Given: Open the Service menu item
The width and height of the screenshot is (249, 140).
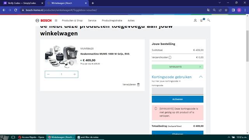Looking at the screenshot, I should pyautogui.click(x=92, y=21).
